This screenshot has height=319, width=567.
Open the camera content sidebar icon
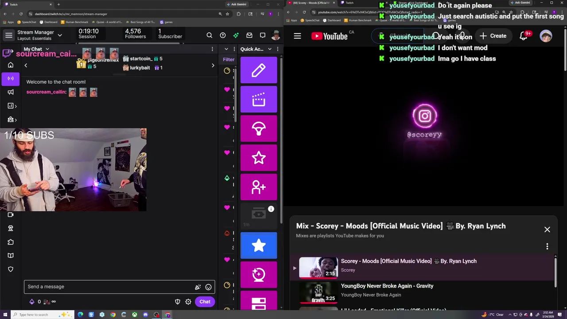pyautogui.click(x=11, y=215)
